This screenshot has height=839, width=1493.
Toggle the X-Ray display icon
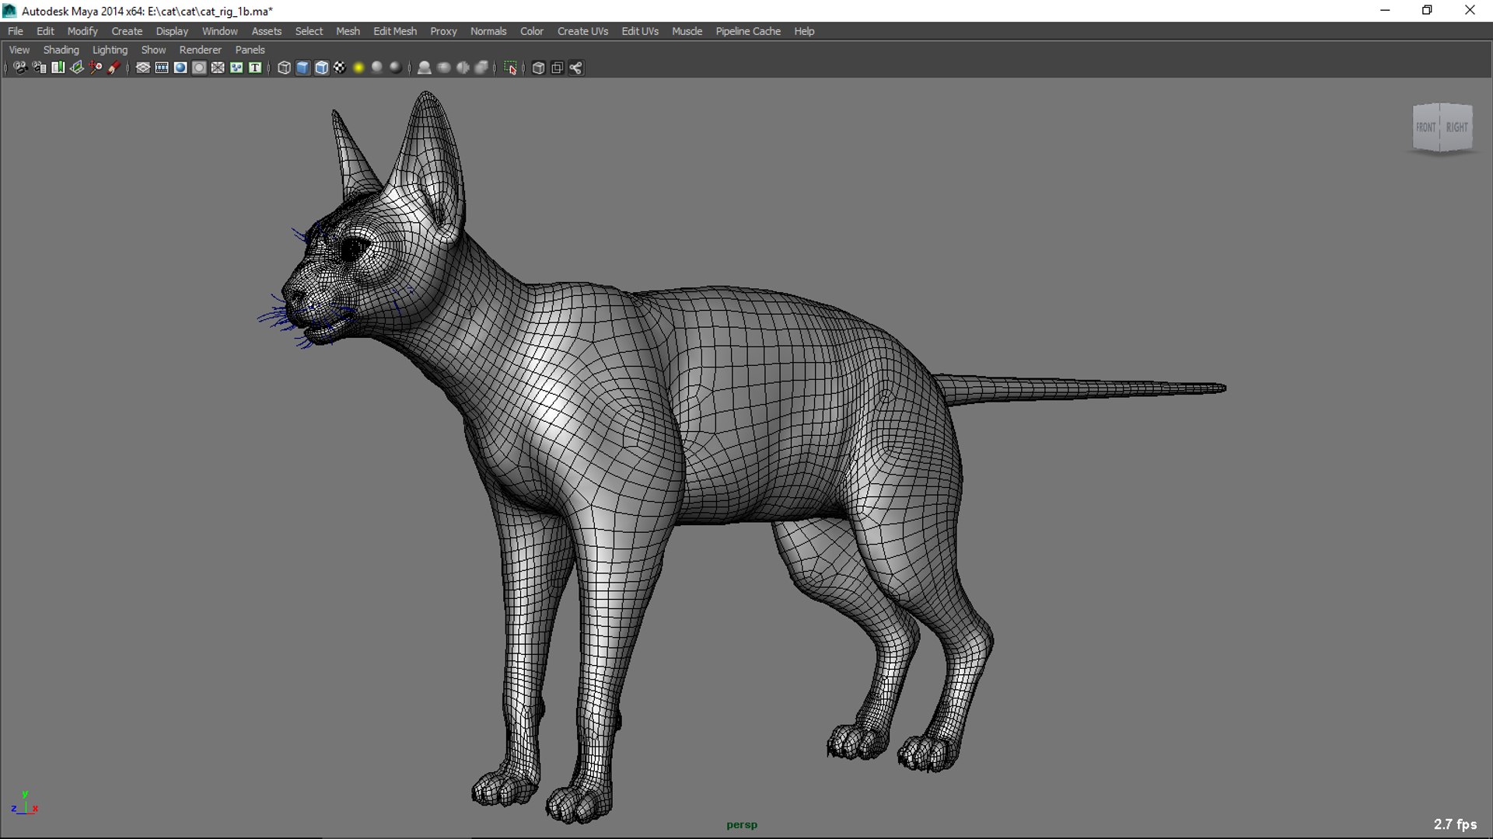[x=444, y=68]
